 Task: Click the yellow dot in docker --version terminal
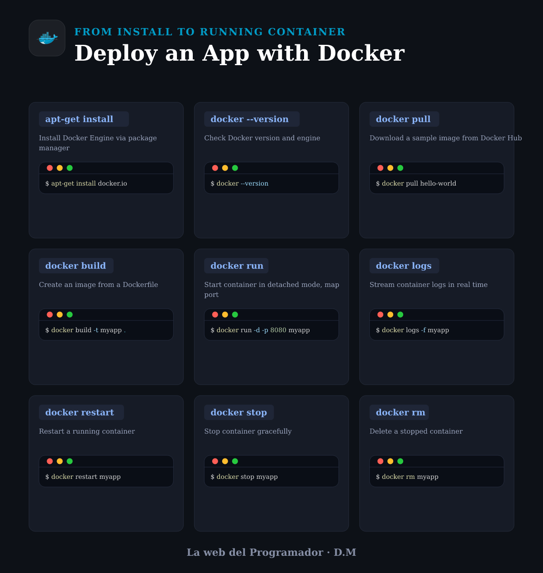click(225, 168)
